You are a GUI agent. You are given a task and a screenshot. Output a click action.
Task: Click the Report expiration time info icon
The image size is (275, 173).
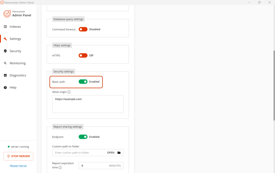[x=61, y=167]
